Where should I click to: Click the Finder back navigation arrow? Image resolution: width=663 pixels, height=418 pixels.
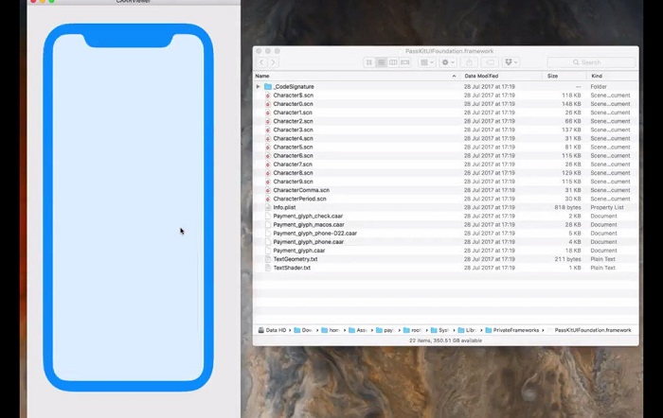(262, 62)
